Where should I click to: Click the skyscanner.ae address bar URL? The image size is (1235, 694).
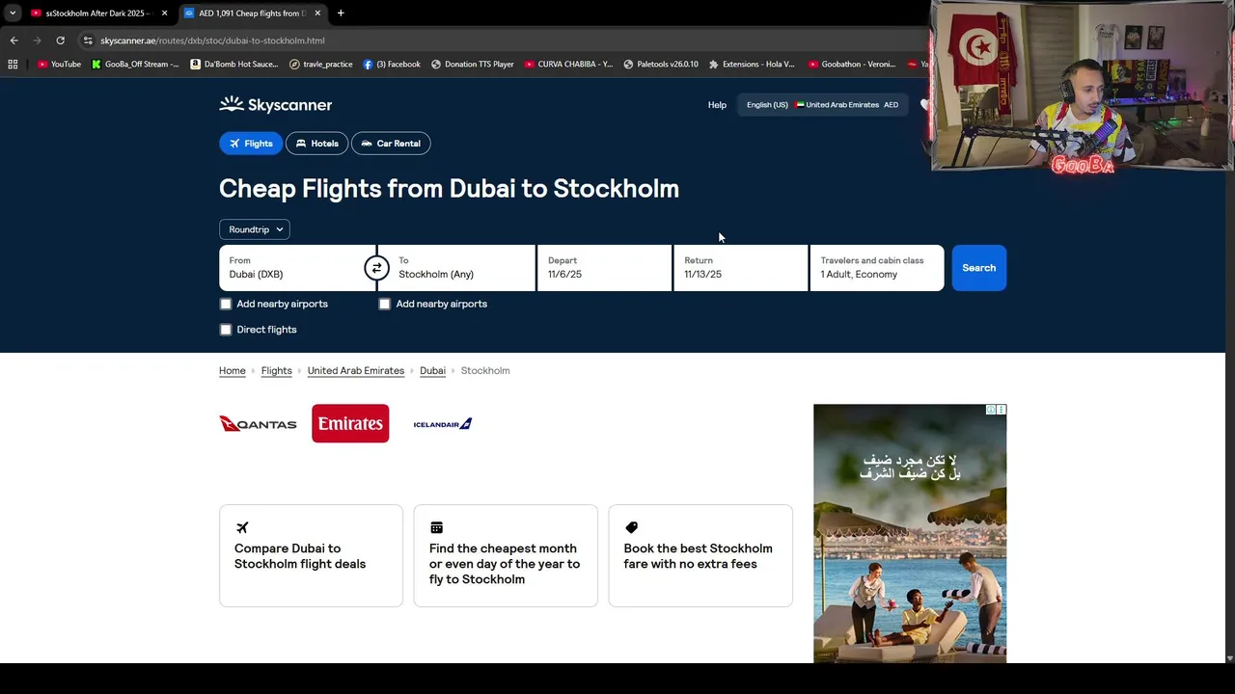pos(212,40)
